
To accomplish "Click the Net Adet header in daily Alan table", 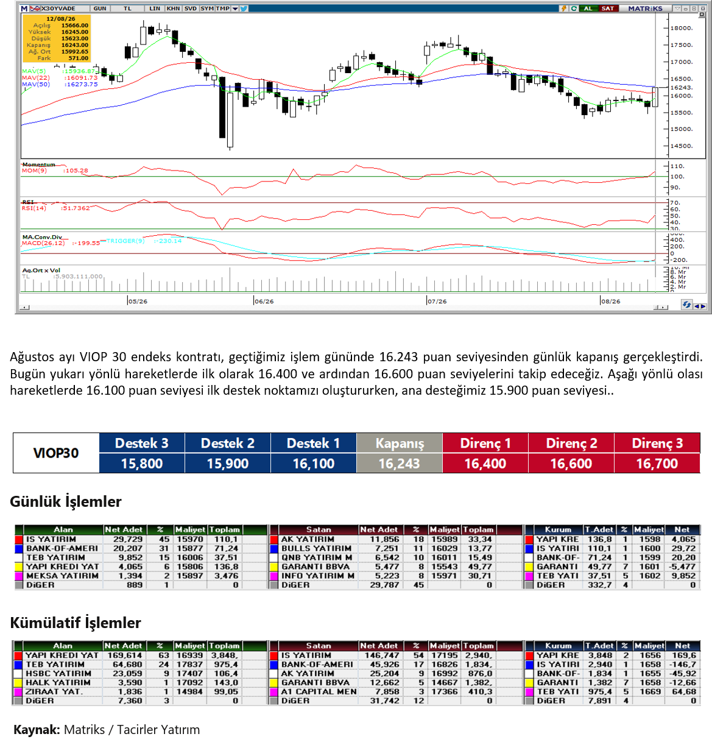I will coord(124,530).
